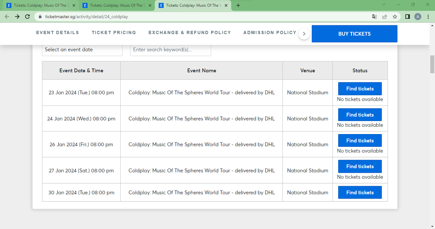Screen dimensions: 435x229
Task: Go back to previous page in browser
Action: tap(7, 17)
